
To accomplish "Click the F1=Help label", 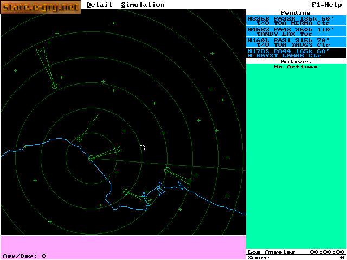I will (326, 5).
